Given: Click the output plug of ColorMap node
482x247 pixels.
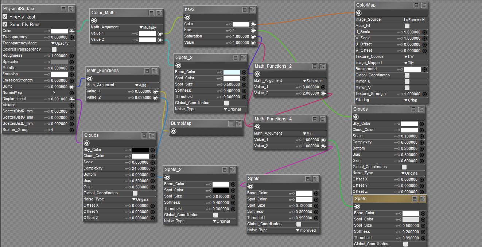Looking at the screenshot, I should pyautogui.click(x=359, y=13).
